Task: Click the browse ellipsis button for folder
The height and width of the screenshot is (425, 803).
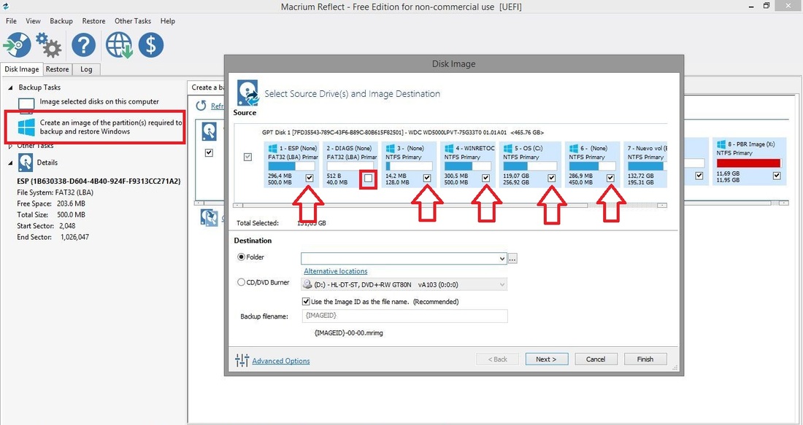Action: [x=512, y=259]
